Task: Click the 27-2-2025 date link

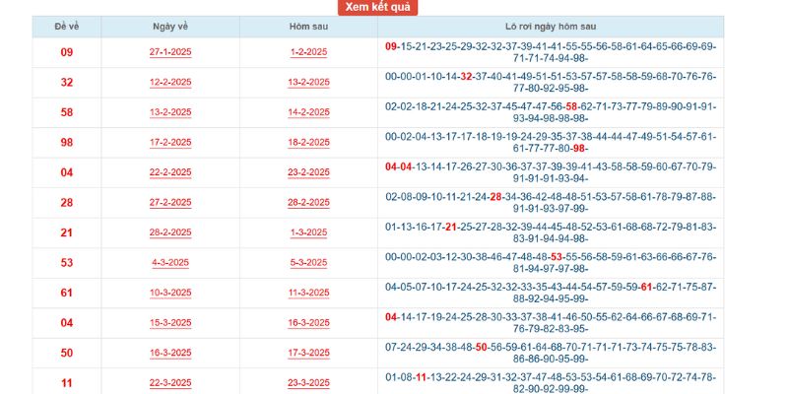Action: point(170,203)
